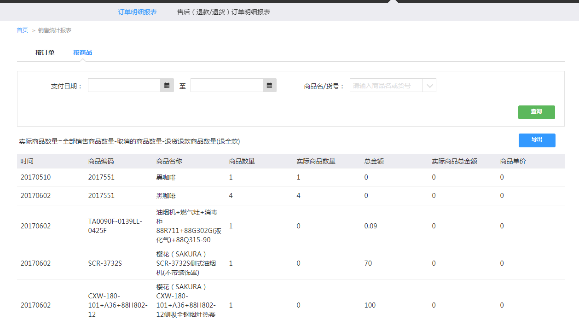
Task: Click the 实际商品数量 formula note
Action: 130,141
